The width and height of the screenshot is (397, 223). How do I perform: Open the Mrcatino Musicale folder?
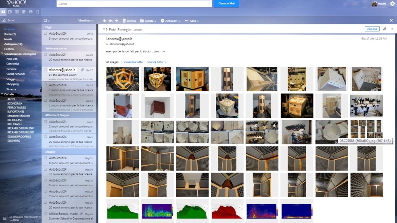point(19,116)
